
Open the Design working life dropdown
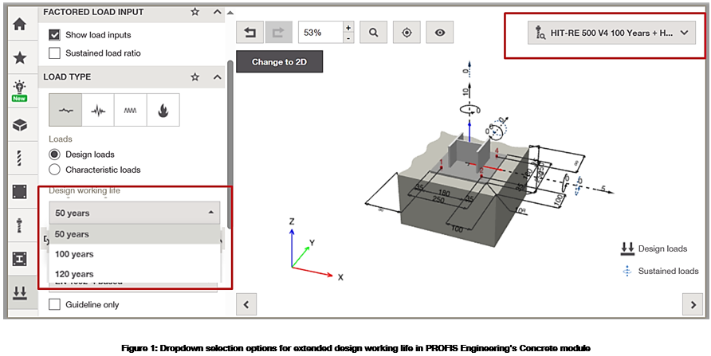tap(134, 213)
